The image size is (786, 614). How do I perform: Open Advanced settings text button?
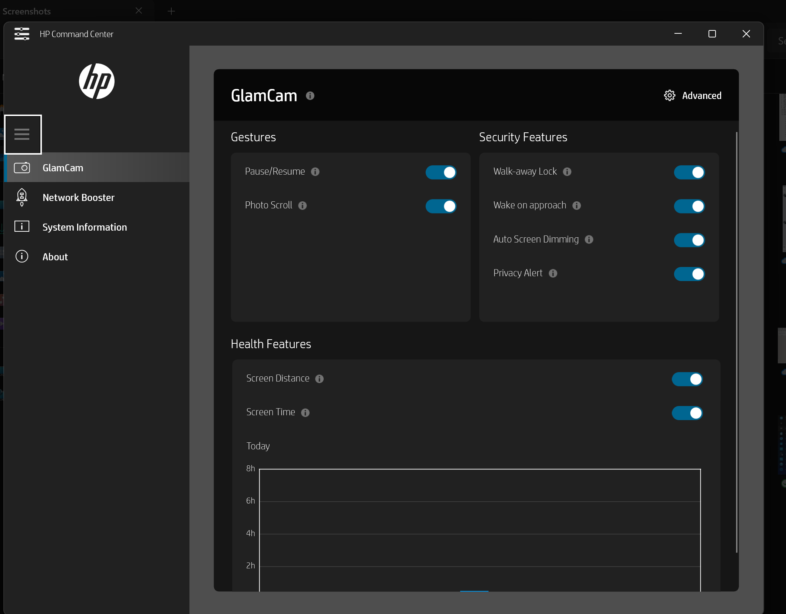pyautogui.click(x=701, y=96)
